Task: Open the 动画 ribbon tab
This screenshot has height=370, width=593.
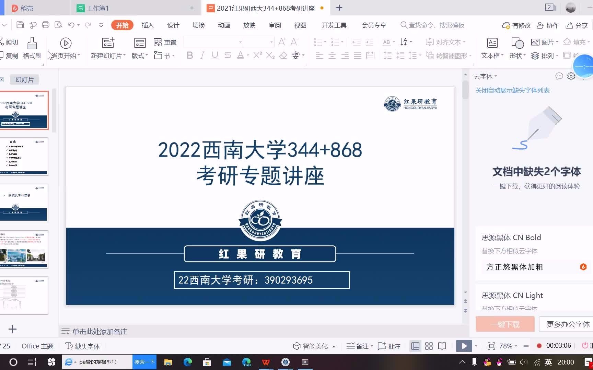Action: [x=224, y=25]
